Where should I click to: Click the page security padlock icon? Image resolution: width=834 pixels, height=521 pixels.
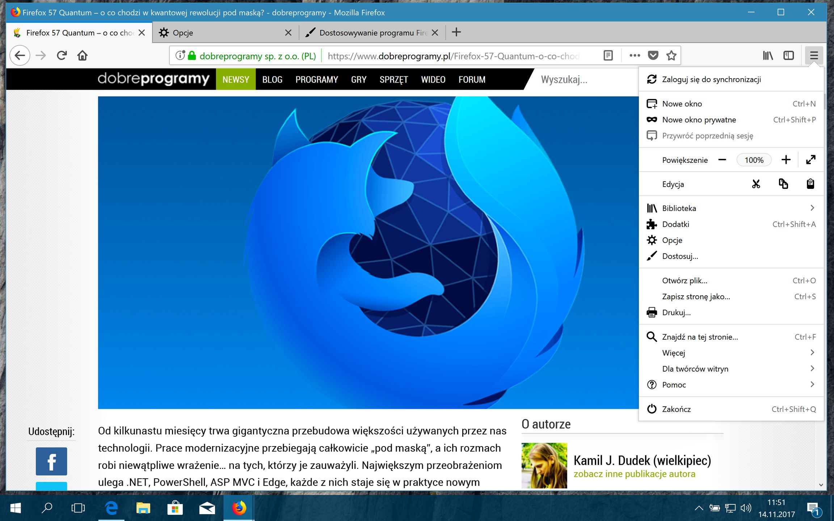(x=193, y=56)
